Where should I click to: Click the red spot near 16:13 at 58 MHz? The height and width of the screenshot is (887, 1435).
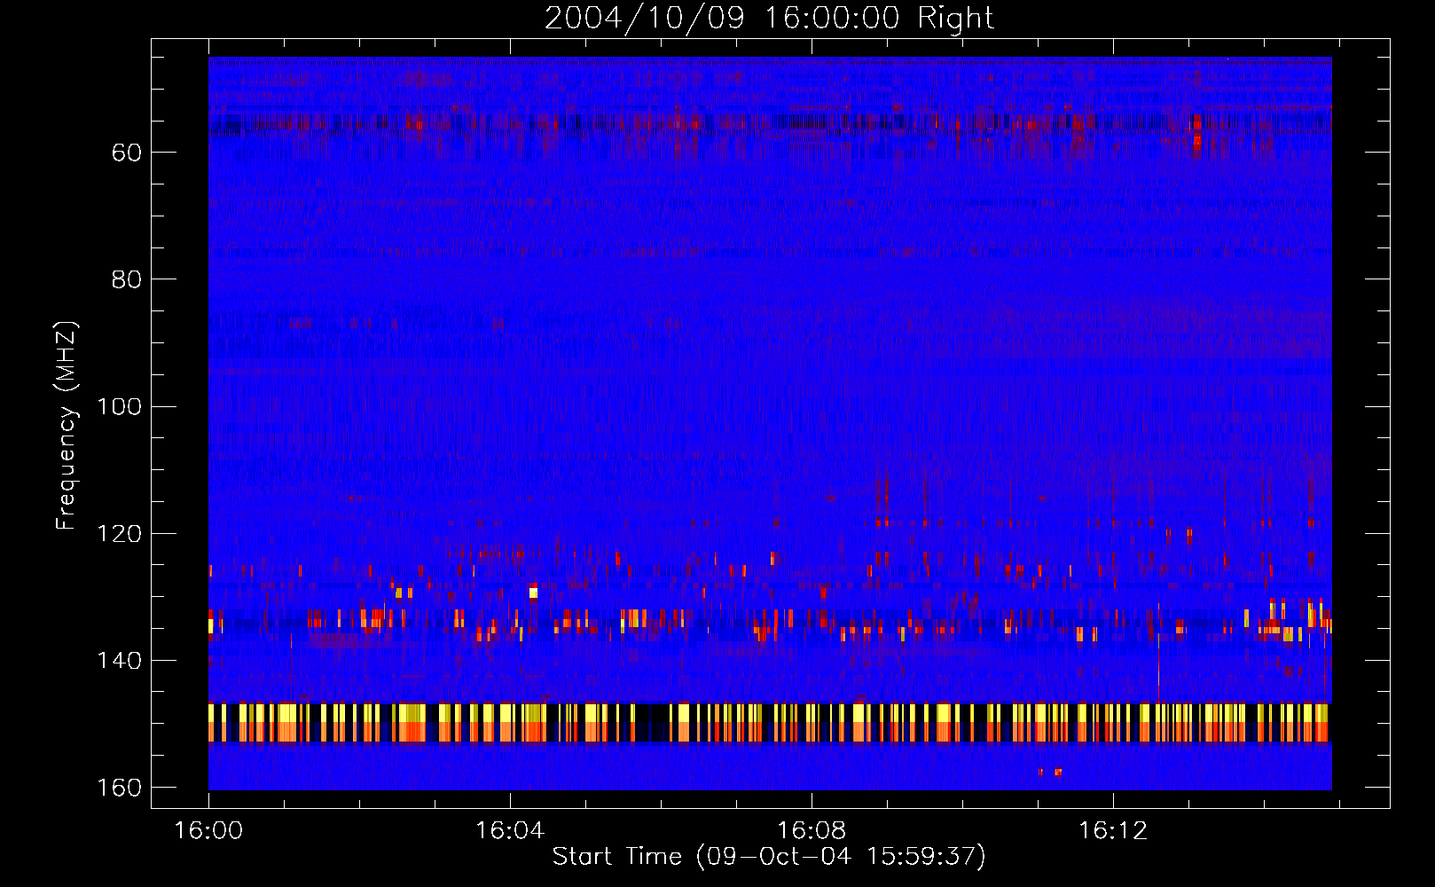click(x=1196, y=139)
